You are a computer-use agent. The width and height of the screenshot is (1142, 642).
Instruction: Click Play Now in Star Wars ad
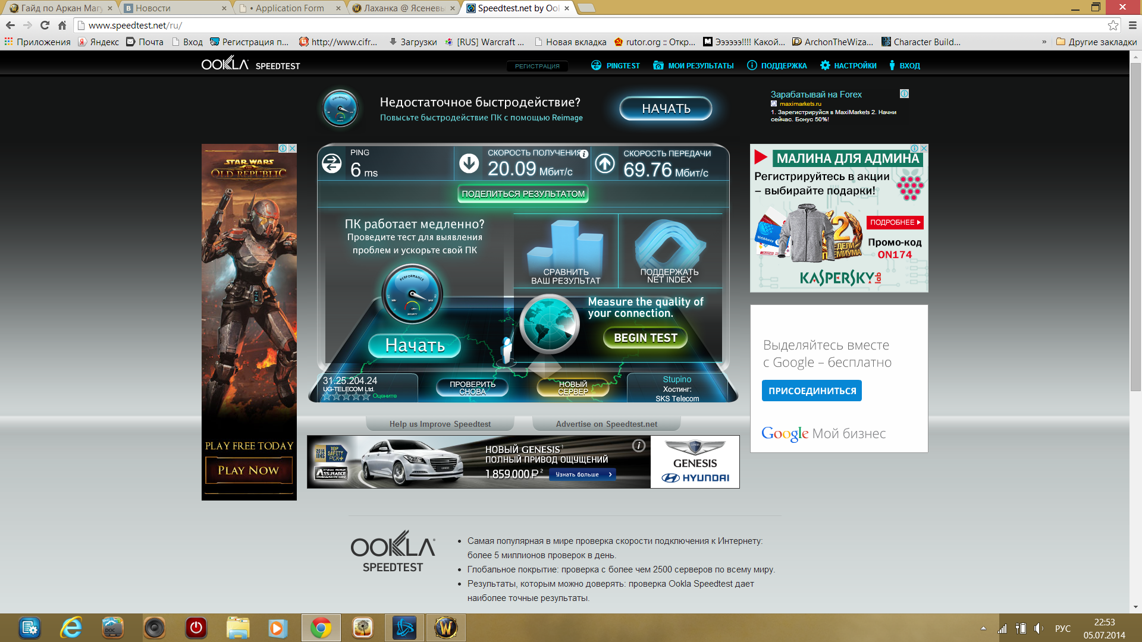point(249,470)
